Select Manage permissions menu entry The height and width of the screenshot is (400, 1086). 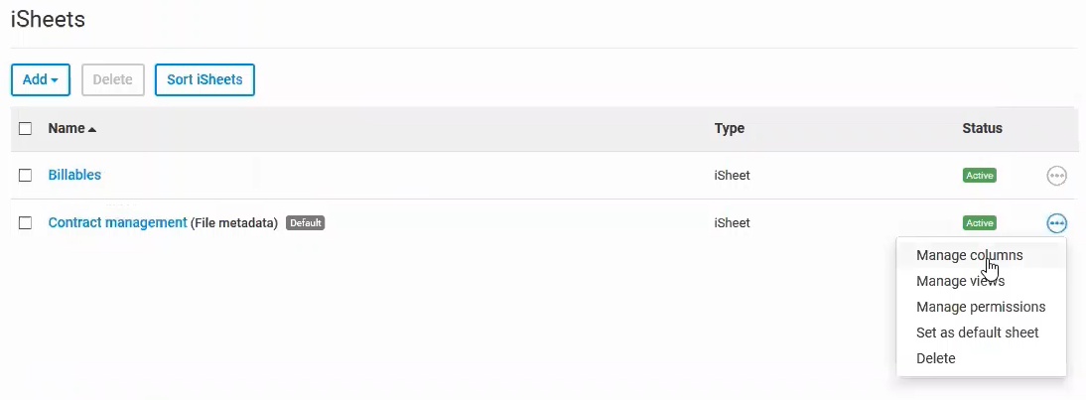[981, 307]
